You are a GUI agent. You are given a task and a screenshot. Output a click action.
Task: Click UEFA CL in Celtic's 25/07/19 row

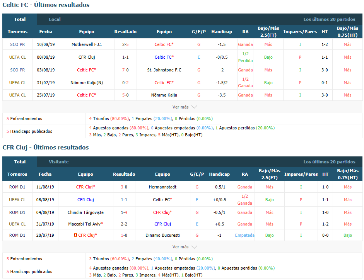tap(17, 95)
